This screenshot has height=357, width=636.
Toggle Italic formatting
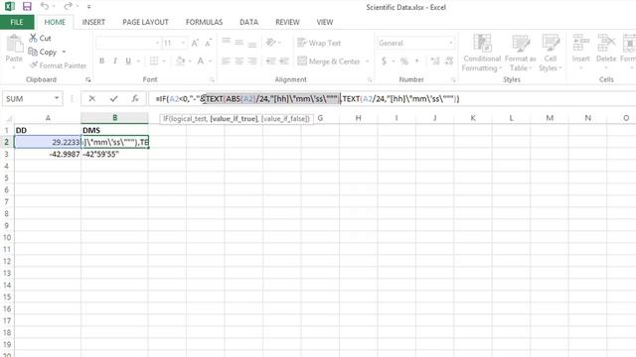tap(115, 61)
